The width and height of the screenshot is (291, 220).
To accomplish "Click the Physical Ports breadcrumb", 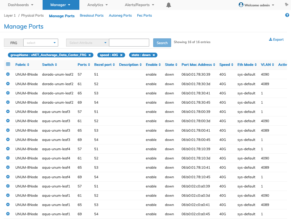I will [32, 15].
